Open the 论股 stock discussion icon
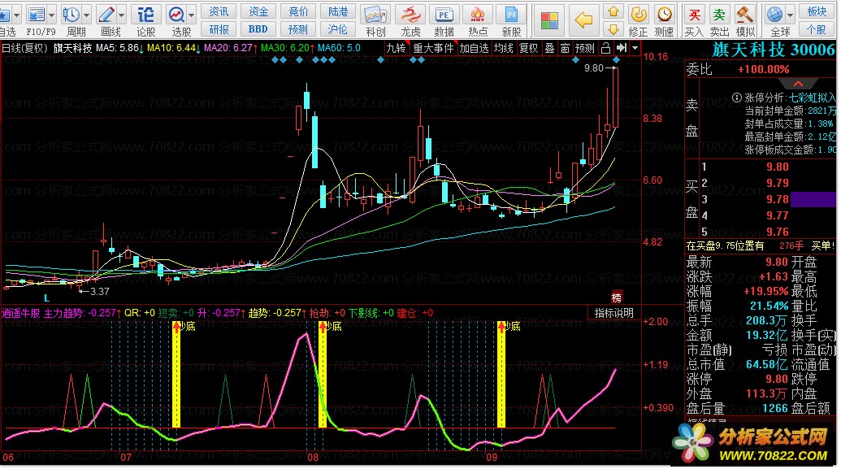The width and height of the screenshot is (841, 469). (145, 15)
